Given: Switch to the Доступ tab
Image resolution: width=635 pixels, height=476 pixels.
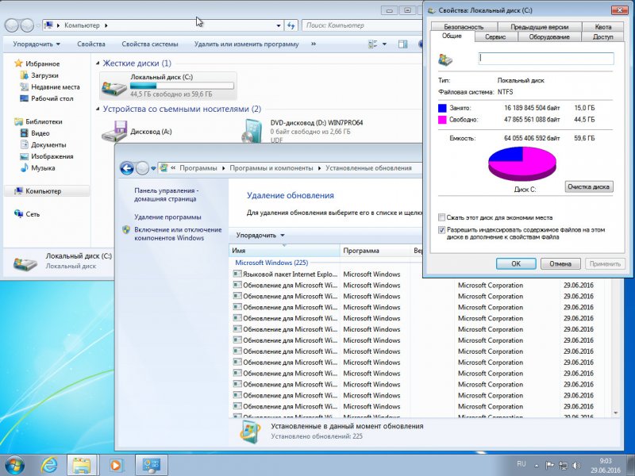Looking at the screenshot, I should pyautogui.click(x=603, y=36).
